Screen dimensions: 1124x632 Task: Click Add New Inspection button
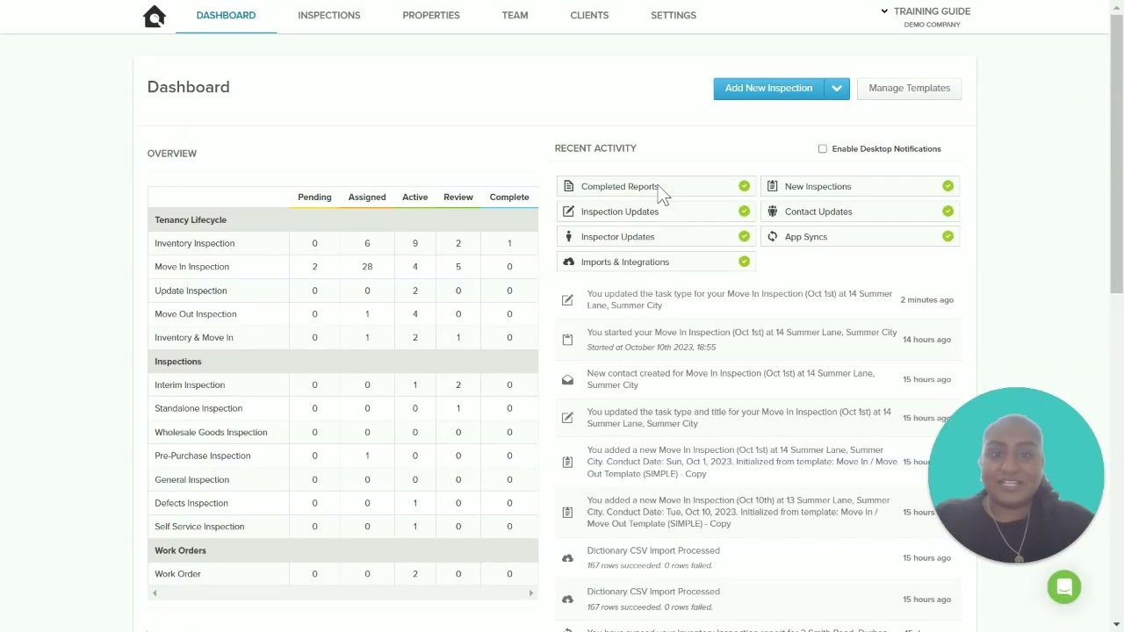pyautogui.click(x=768, y=88)
